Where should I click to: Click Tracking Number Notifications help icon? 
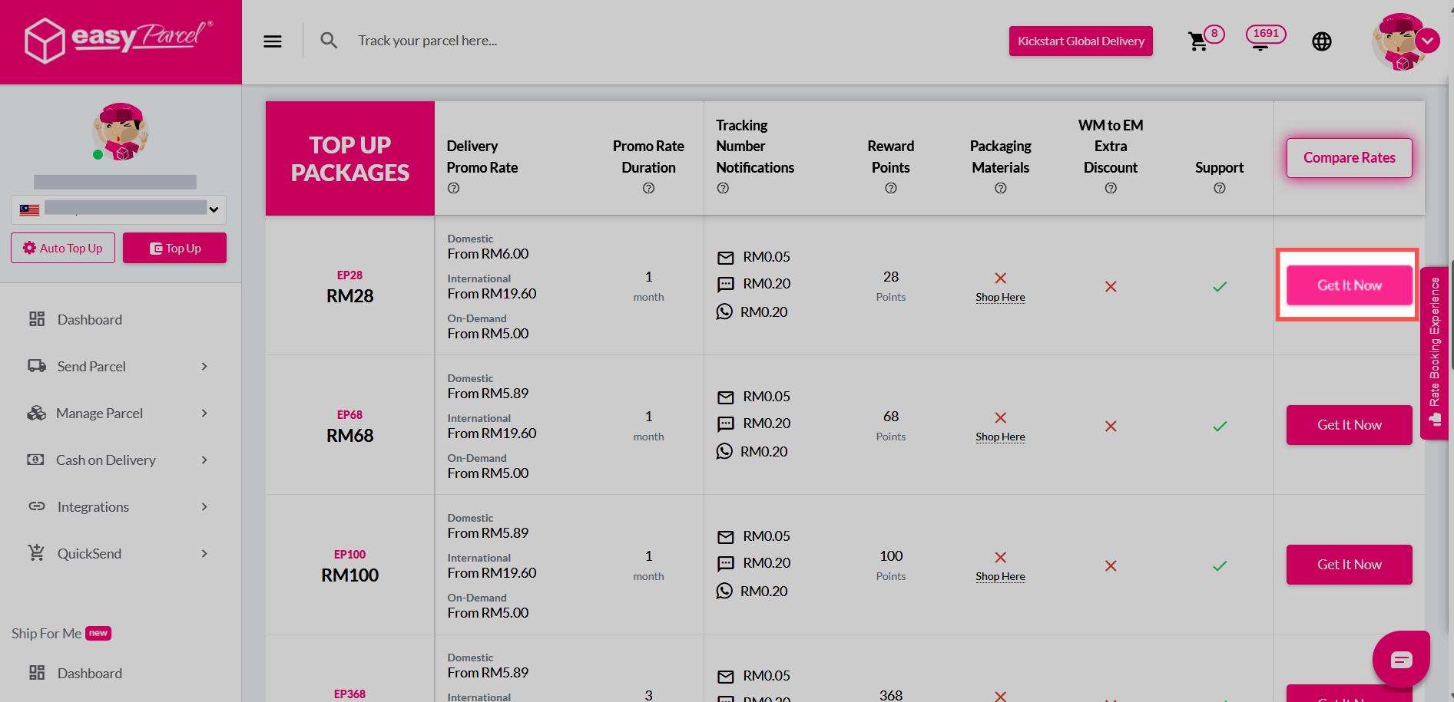[723, 188]
